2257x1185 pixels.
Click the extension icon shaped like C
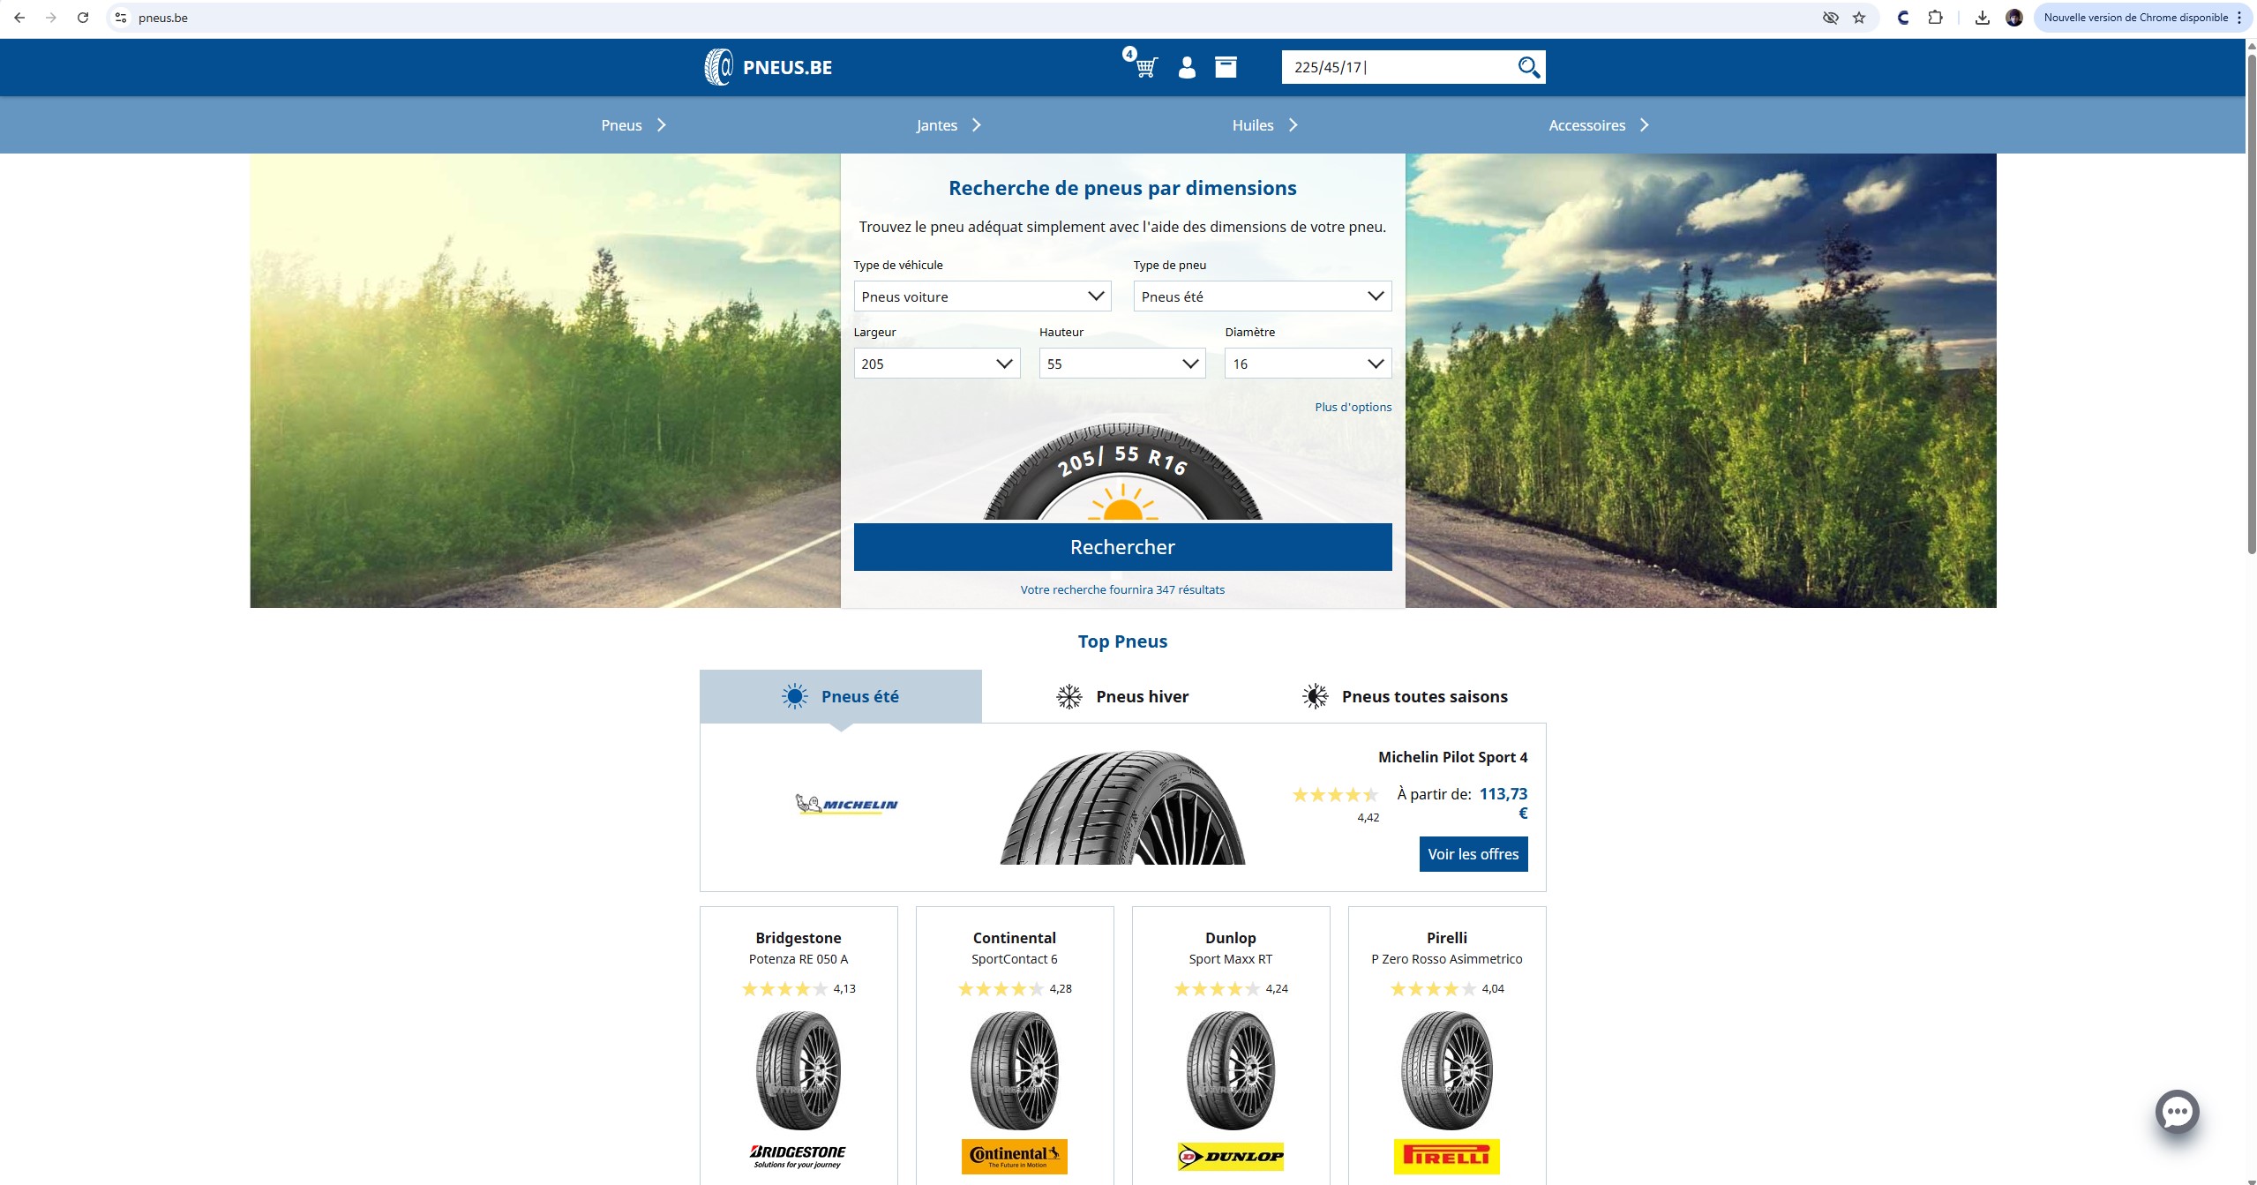click(x=1902, y=18)
